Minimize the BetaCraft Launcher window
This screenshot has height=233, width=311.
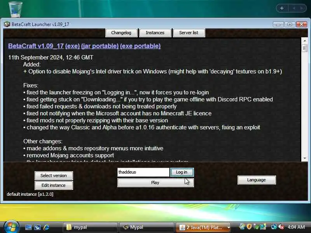278,24
